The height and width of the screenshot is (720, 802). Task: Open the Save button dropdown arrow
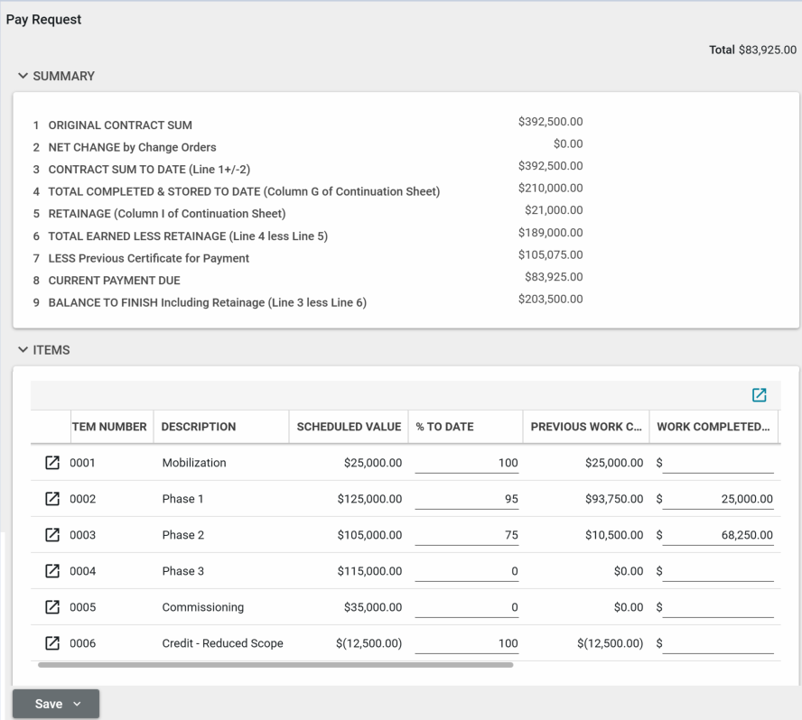pyautogui.click(x=78, y=704)
